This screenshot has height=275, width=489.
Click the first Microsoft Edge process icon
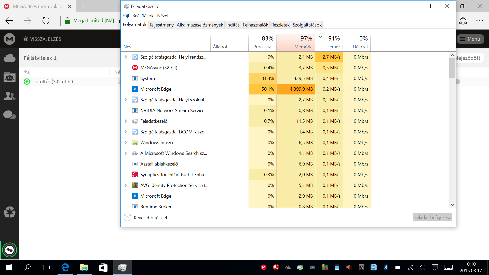[x=135, y=89]
